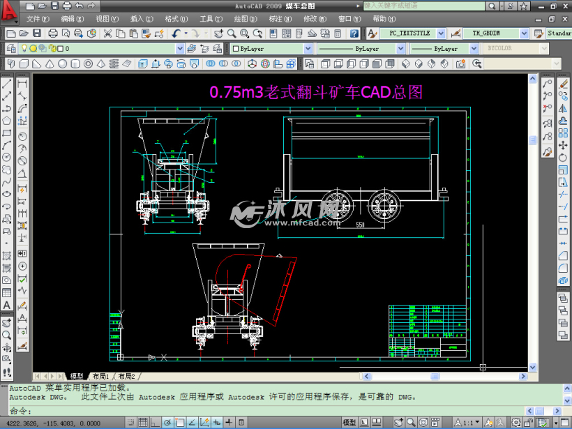Click drawing area vertical scrollbar down arrow
The height and width of the screenshot is (429, 572).
click(533, 367)
